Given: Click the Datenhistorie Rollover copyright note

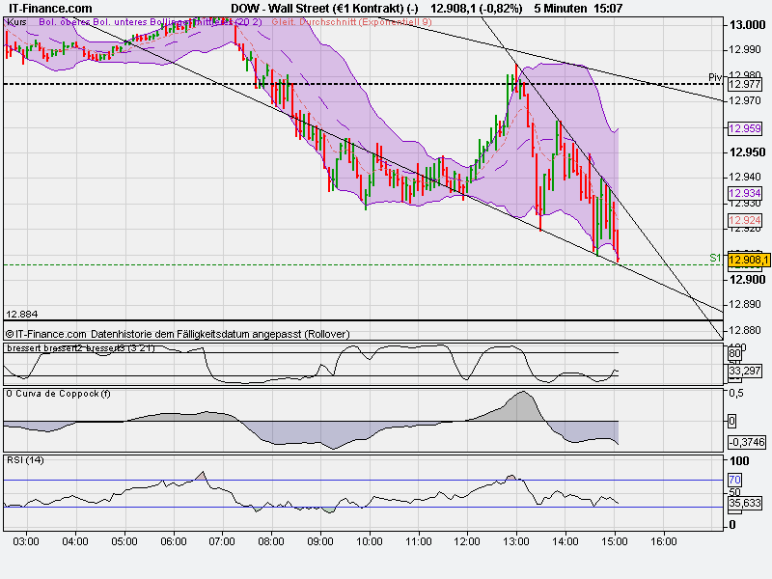Looking at the screenshot, I should (x=178, y=334).
